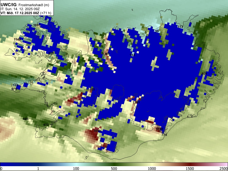The height and width of the screenshot is (171, 228).
Task: Click the 2500 tick on the colour scale
Action: tap(224, 169)
